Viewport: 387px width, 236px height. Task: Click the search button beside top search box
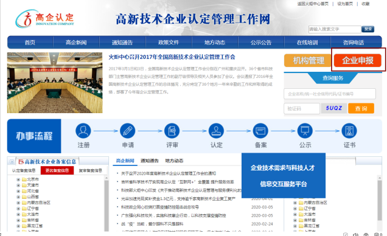click(x=368, y=29)
